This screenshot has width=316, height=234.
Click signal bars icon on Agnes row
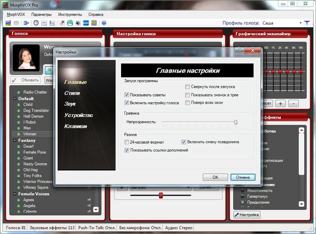[x=89, y=200]
